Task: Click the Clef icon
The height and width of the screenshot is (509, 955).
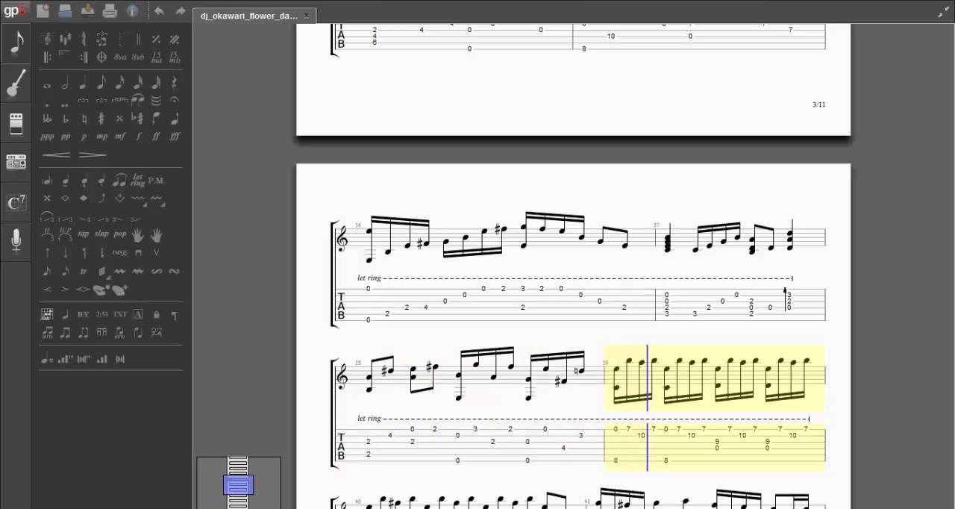Action: pyautogui.click(x=47, y=39)
